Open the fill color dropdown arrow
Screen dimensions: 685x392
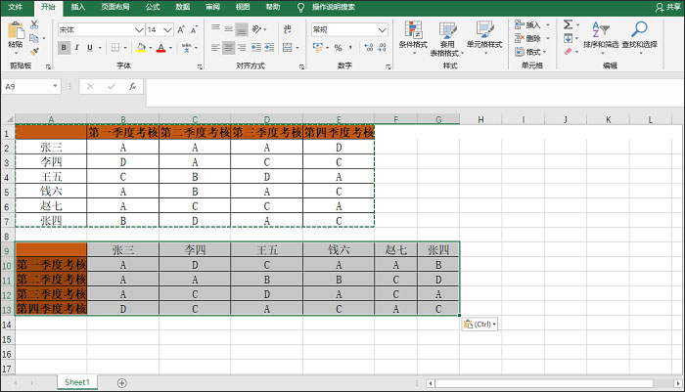pos(151,48)
